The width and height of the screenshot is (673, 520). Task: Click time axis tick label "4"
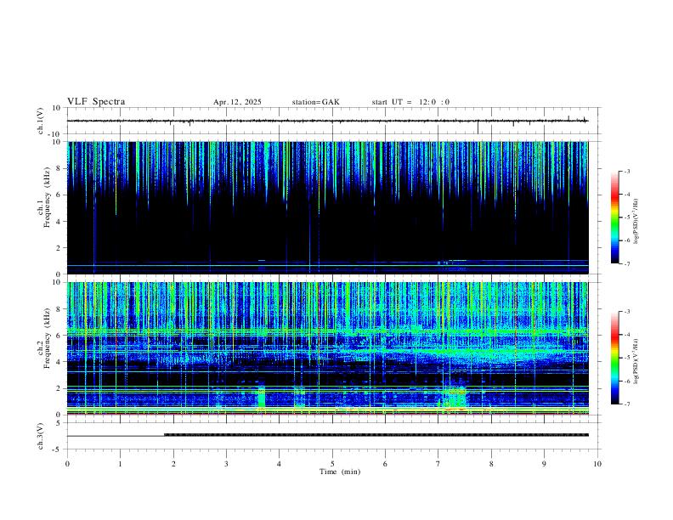pos(279,464)
